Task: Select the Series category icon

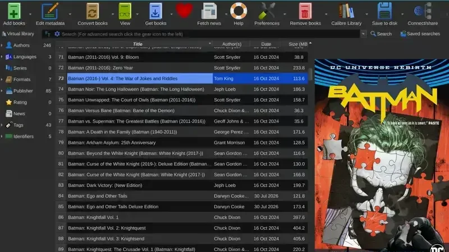Action: pyautogui.click(x=9, y=68)
